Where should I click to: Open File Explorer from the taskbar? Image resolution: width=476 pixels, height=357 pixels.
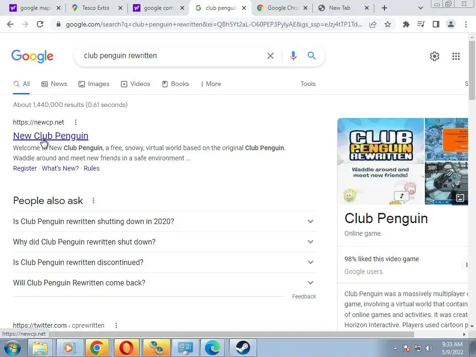pyautogui.click(x=40, y=348)
